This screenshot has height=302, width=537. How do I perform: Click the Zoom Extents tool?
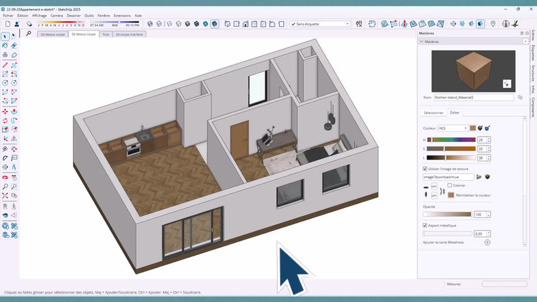[x=5, y=195]
